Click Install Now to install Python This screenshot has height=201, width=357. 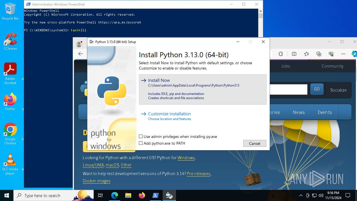202,89
